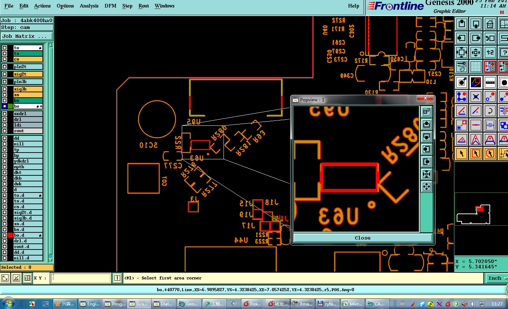Switch to Gen... taskbar item
Image resolution: width=508 pixels, height=309 pixels.
click(x=189, y=304)
